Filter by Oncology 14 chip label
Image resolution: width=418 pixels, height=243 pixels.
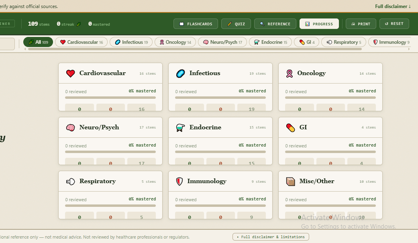[178, 42]
